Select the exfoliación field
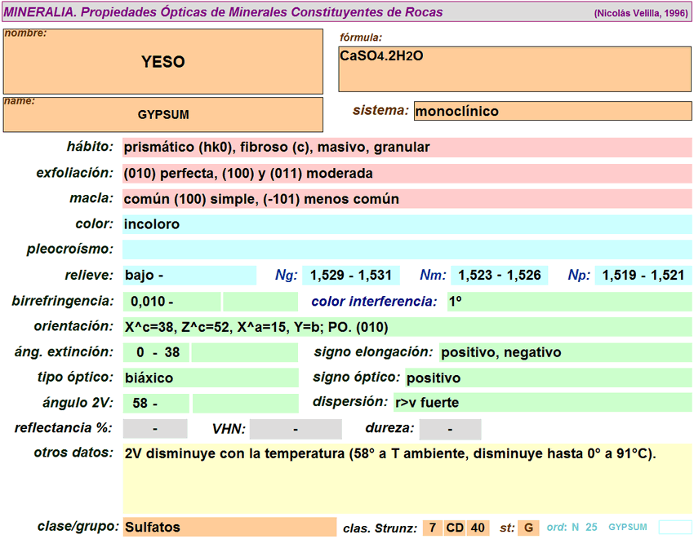This screenshot has width=694, height=539. click(407, 174)
